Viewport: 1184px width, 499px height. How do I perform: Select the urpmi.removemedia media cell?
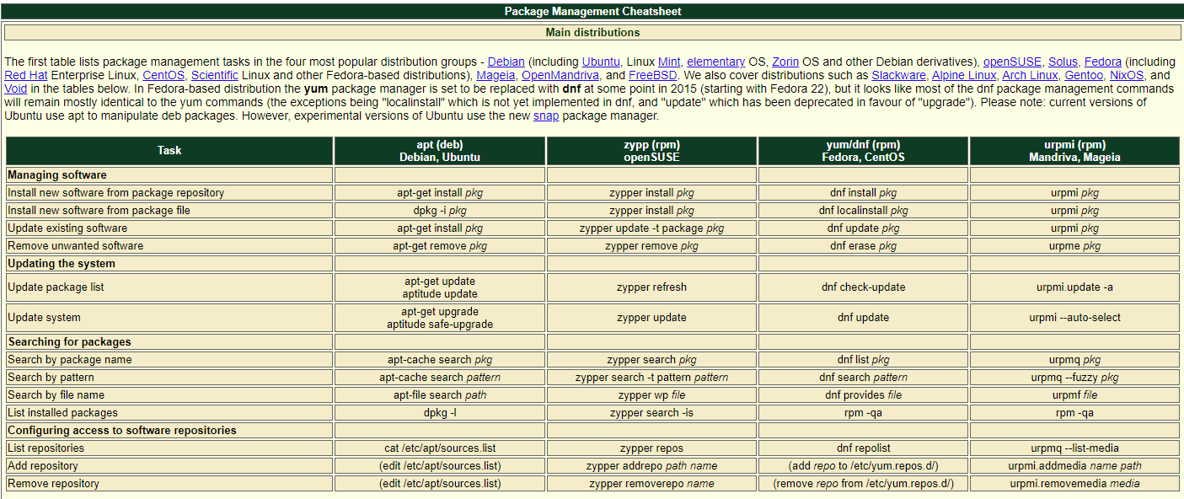[1074, 484]
